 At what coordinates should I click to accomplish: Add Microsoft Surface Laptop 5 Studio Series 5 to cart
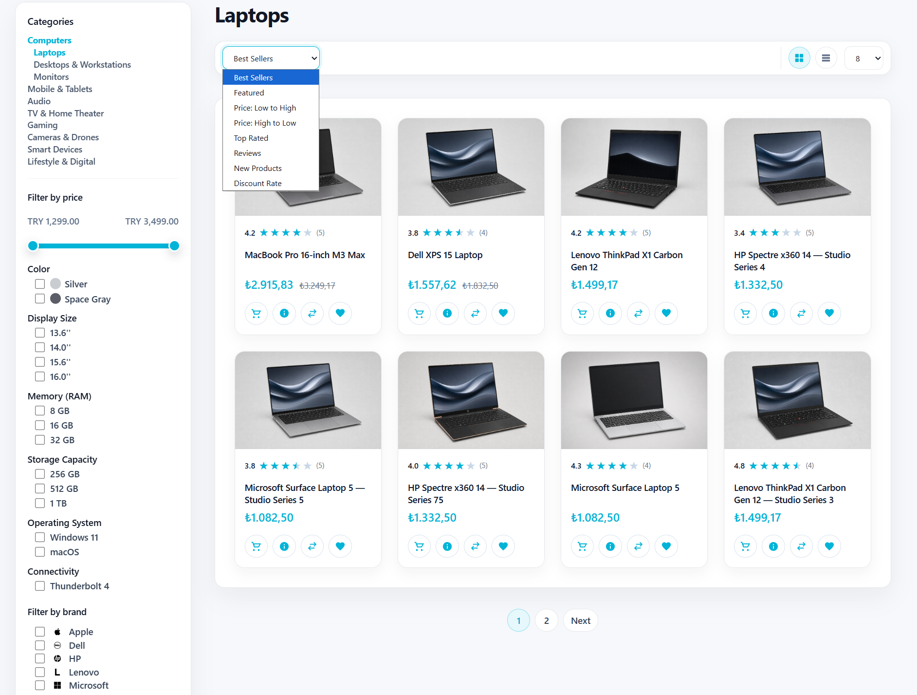coord(256,546)
